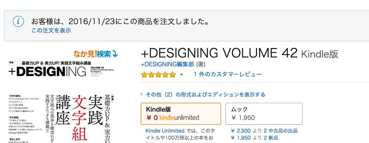Open the Kindle Unlimited description link
Viewport: 369px width, 143px height.
(x=165, y=131)
